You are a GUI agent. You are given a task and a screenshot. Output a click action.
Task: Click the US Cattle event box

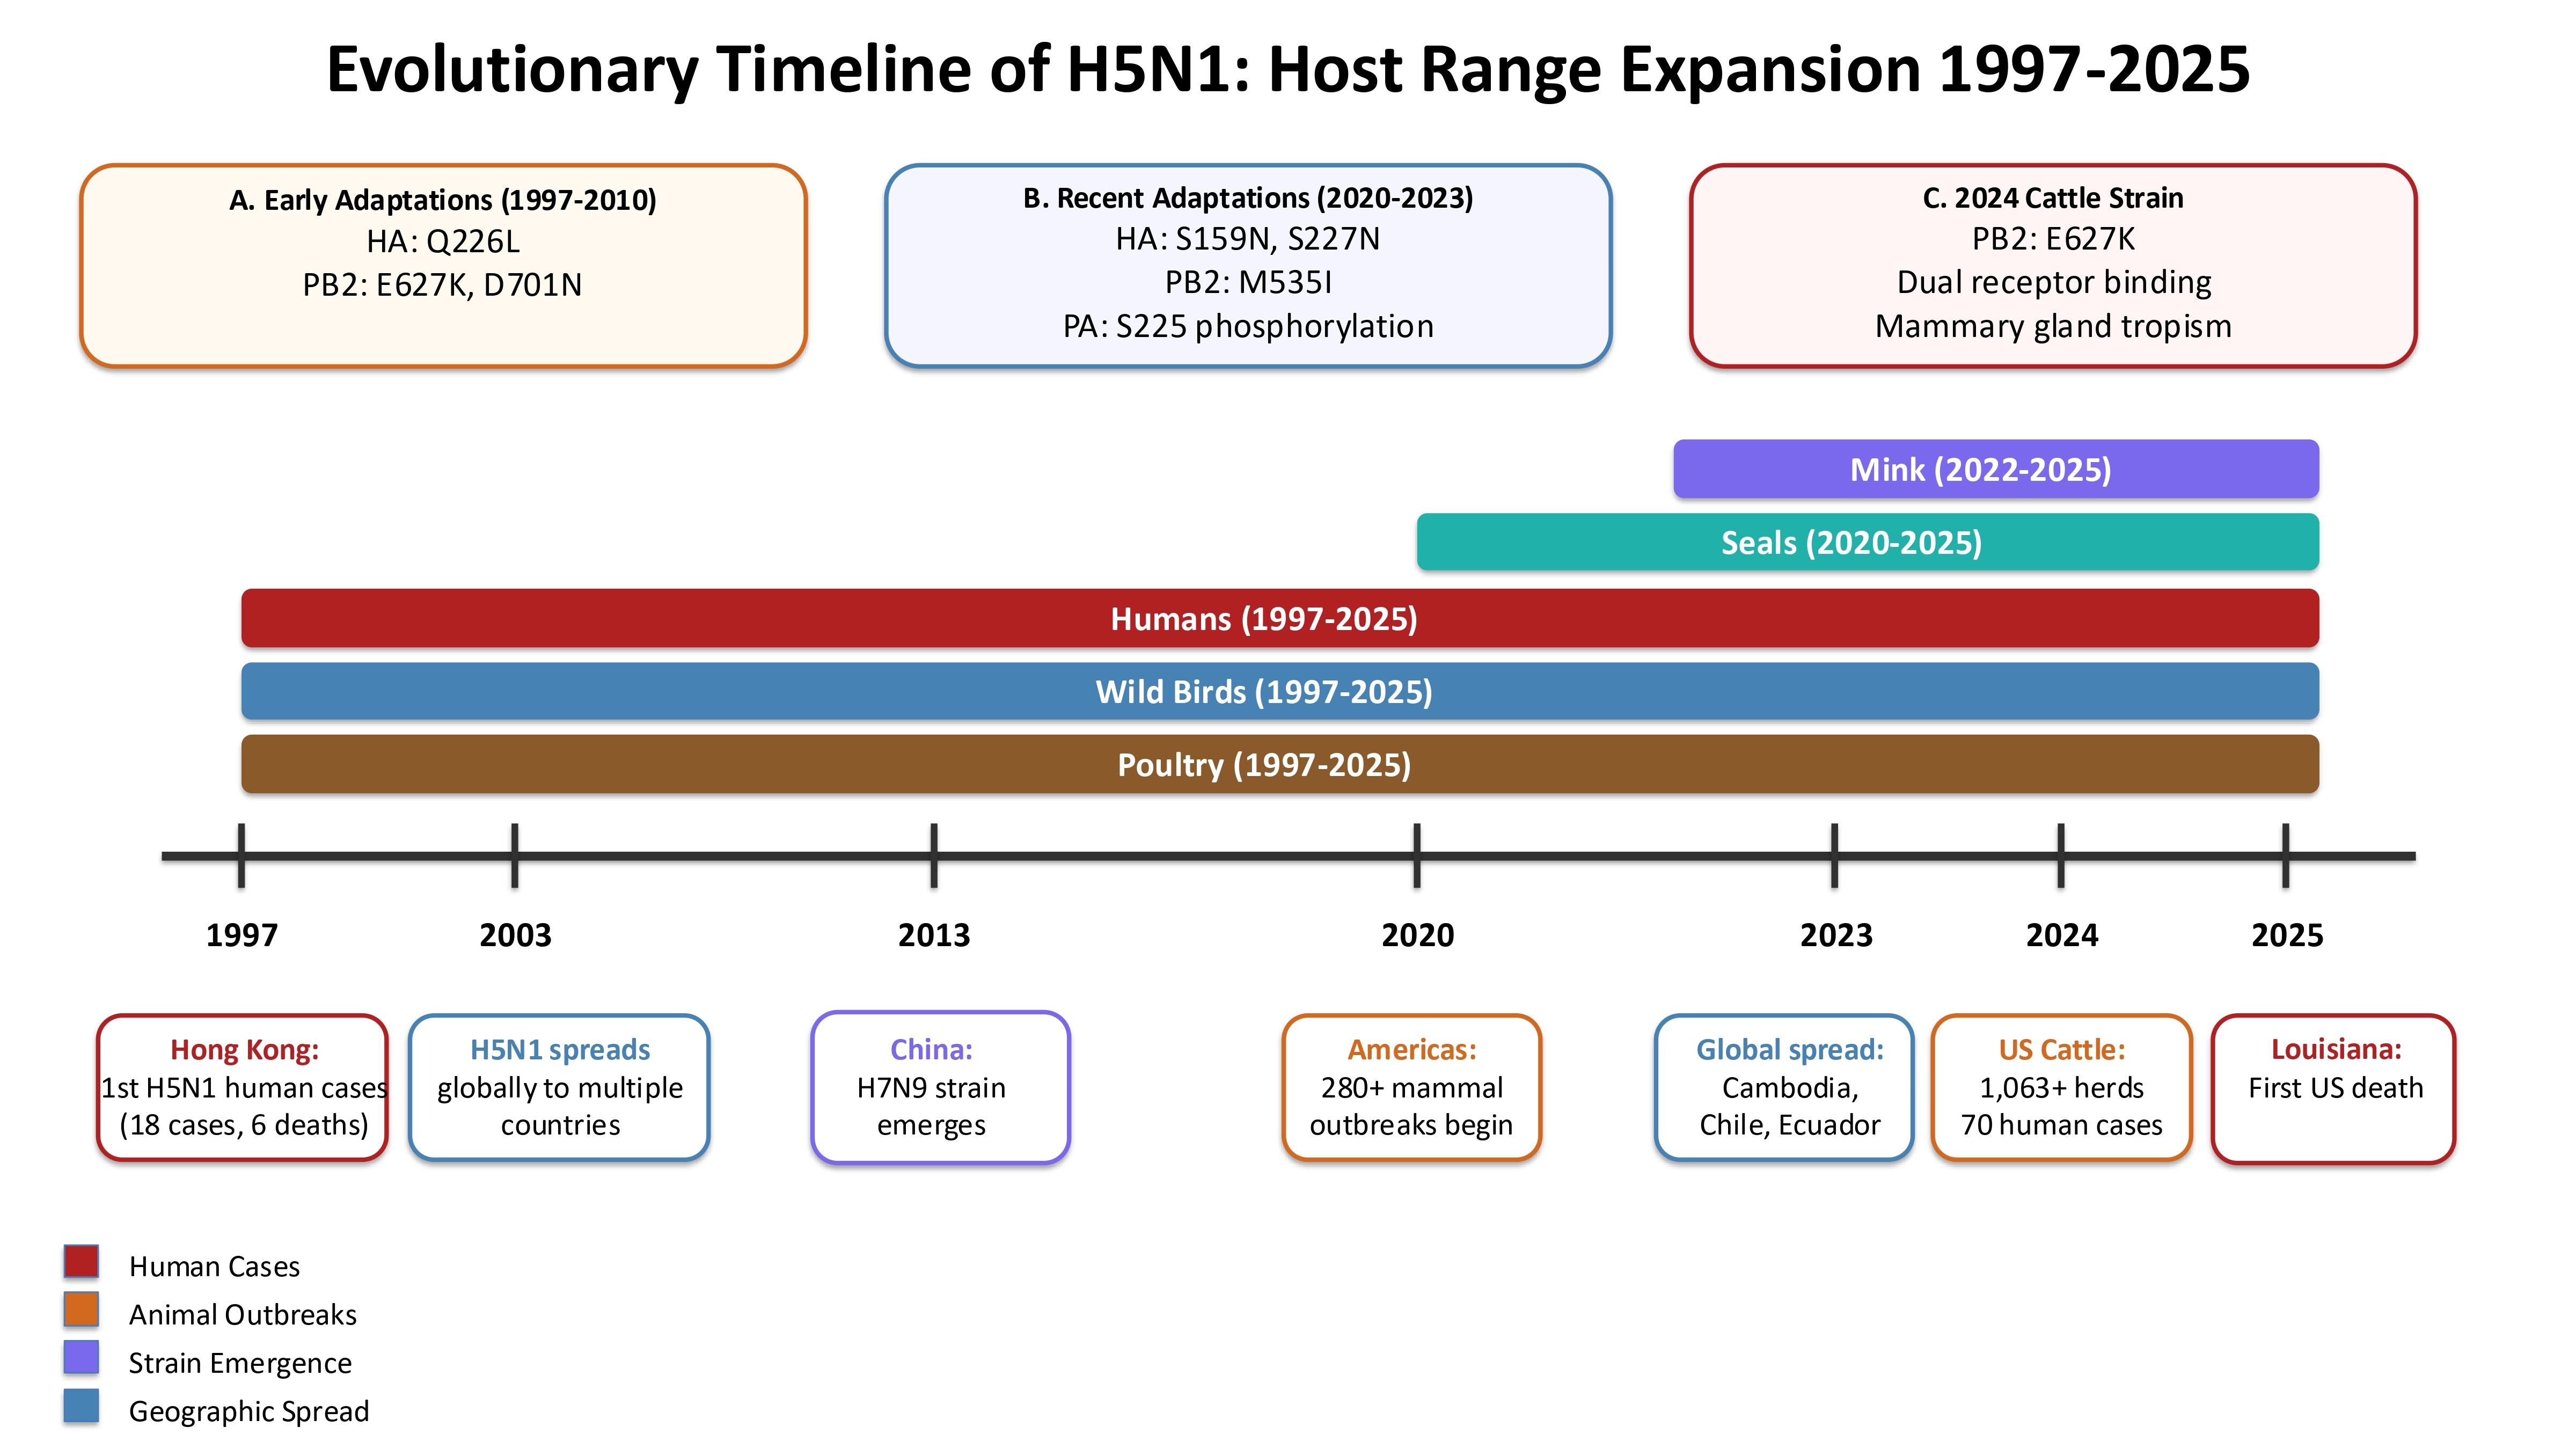(x=2061, y=1088)
